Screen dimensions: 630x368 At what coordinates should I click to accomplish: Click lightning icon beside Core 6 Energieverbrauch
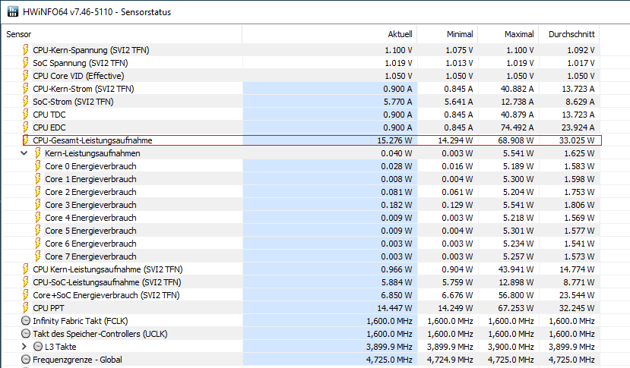point(38,244)
